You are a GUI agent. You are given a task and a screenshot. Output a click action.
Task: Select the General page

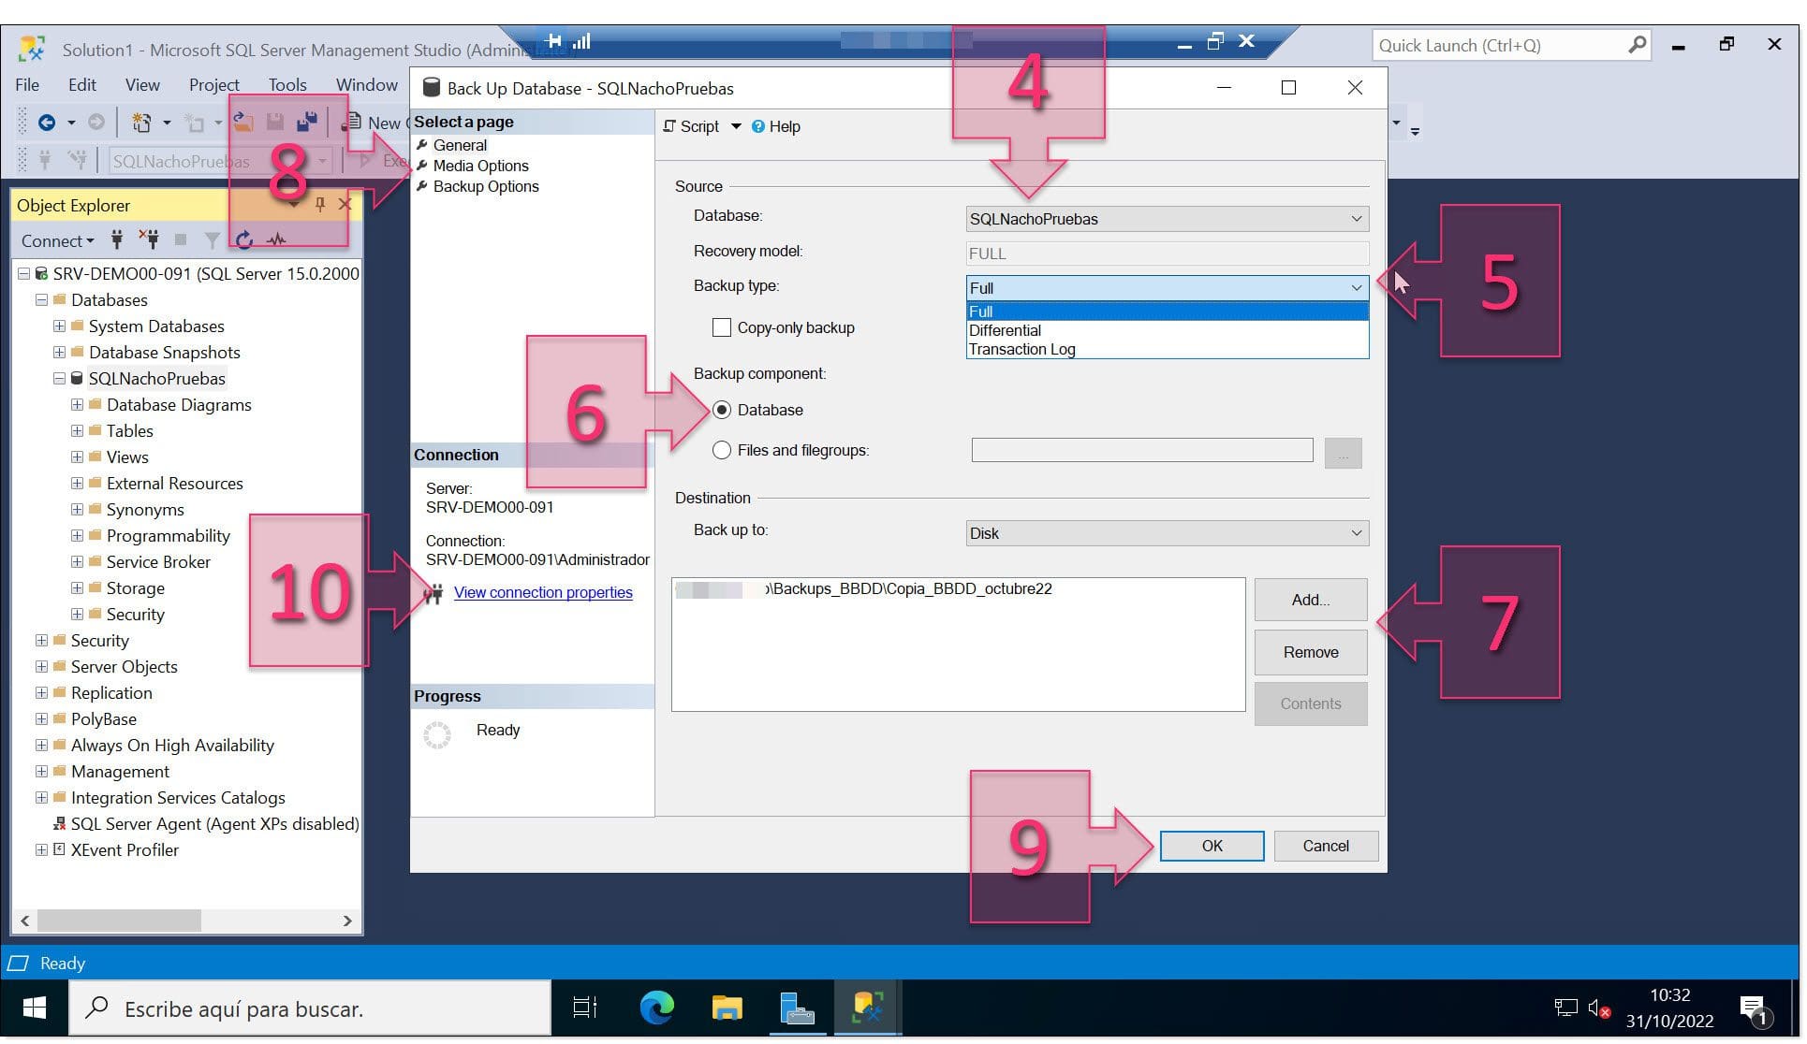point(460,145)
